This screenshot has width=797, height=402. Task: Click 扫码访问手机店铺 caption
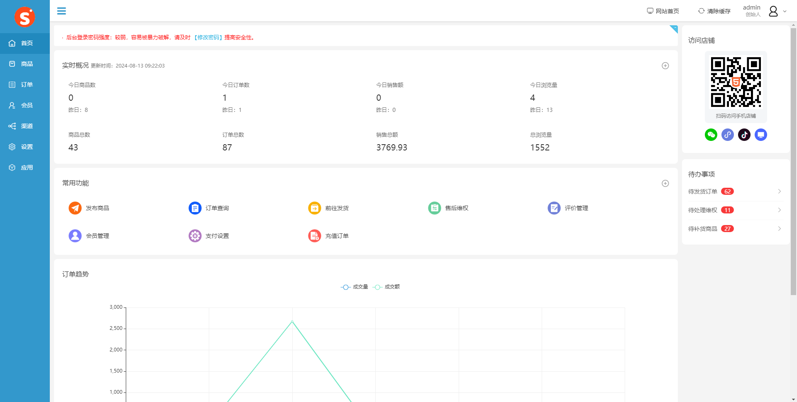tap(736, 116)
